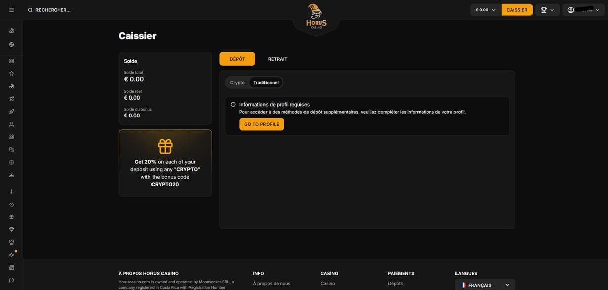Click the 'Solde du bonus' label
The height and width of the screenshot is (290, 608).
(x=138, y=109)
